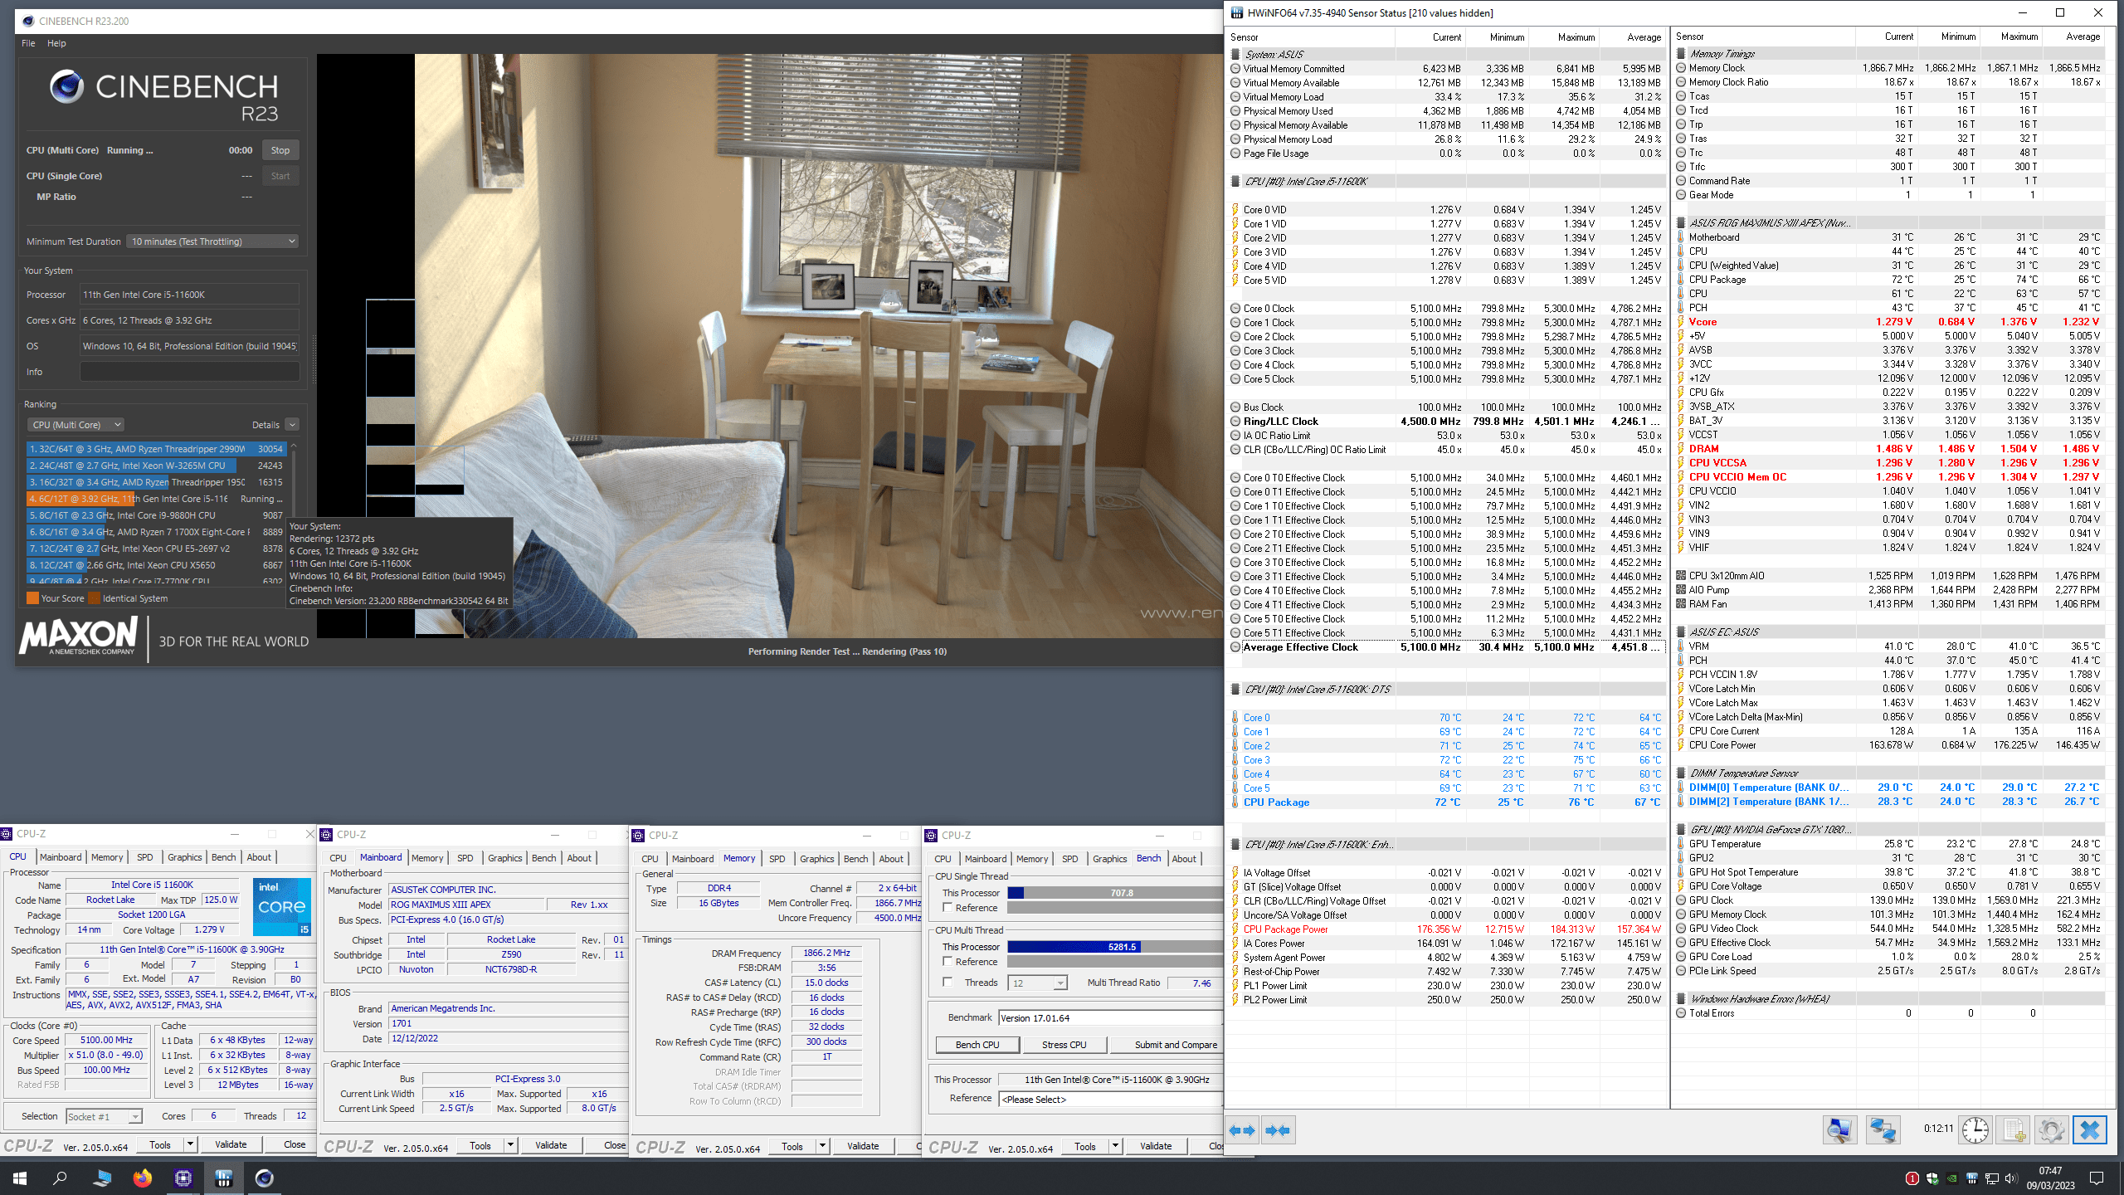Click HWiNFO expand columns arrows icon
The image size is (2124, 1195).
1242,1130
